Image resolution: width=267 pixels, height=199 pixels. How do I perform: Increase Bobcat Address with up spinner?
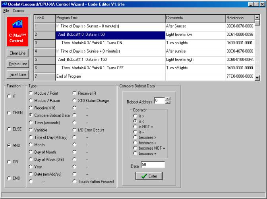coord(168,99)
